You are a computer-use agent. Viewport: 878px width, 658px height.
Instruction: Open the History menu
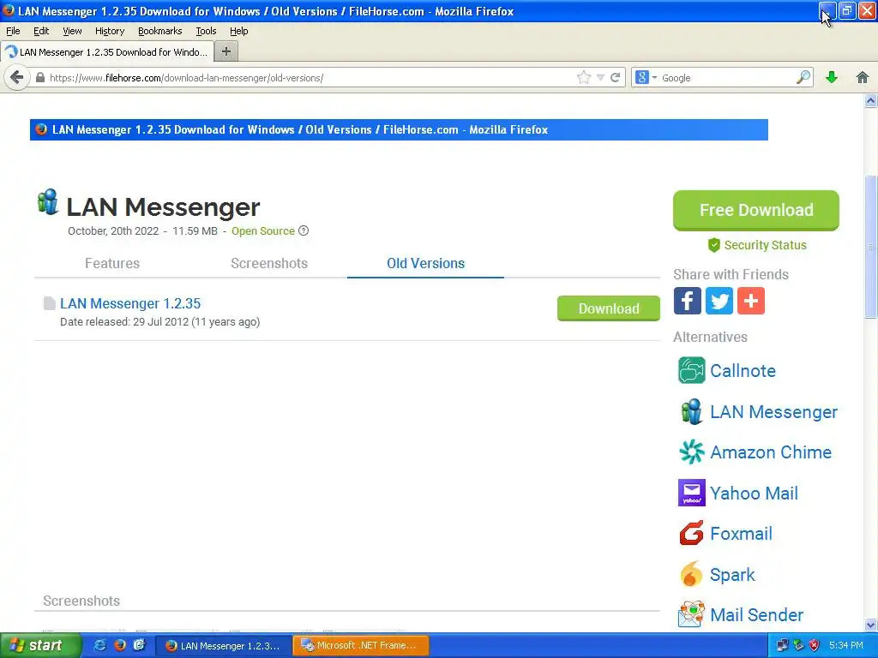tap(109, 31)
